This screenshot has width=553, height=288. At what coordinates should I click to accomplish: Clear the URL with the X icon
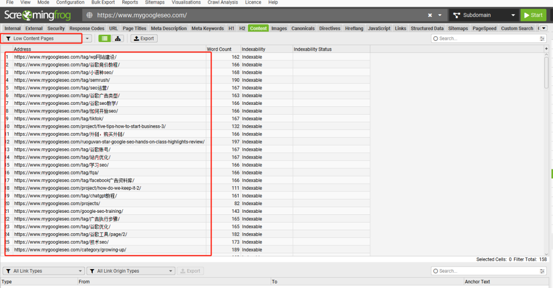coord(430,15)
